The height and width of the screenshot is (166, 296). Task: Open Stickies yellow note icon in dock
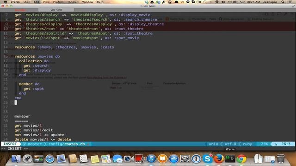click(x=95, y=159)
